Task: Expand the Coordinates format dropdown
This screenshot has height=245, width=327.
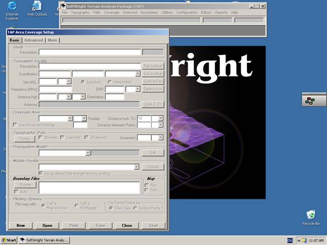Action: point(138,74)
